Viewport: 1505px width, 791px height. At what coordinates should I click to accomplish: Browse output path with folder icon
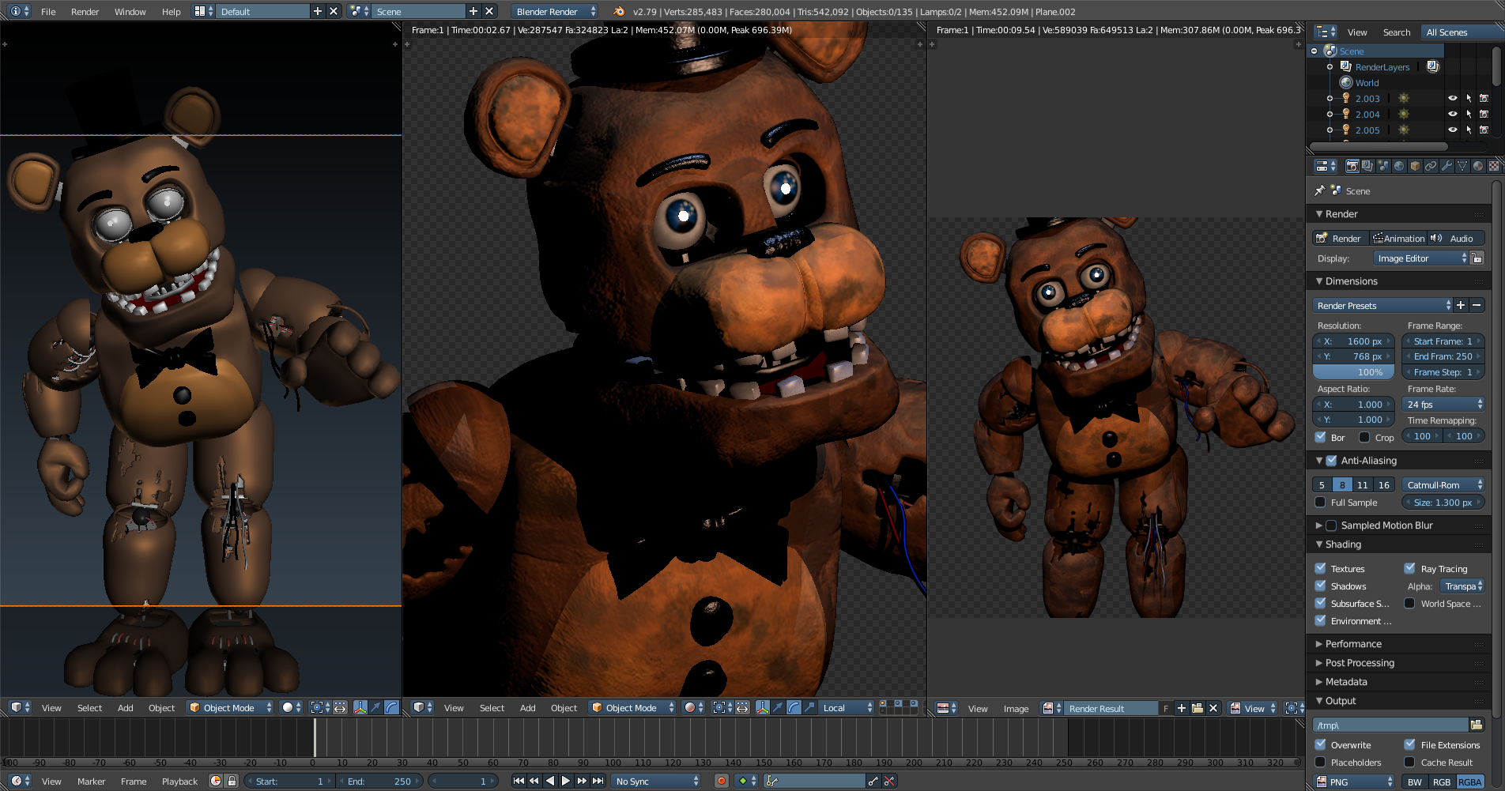(x=1476, y=725)
